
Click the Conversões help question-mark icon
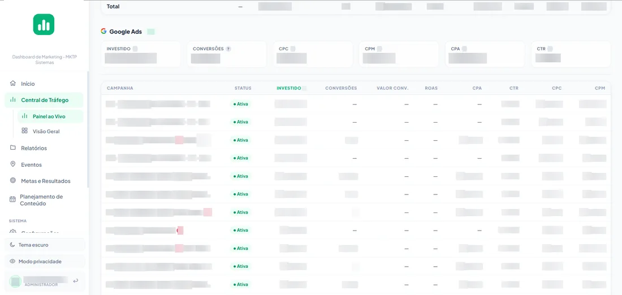point(228,49)
